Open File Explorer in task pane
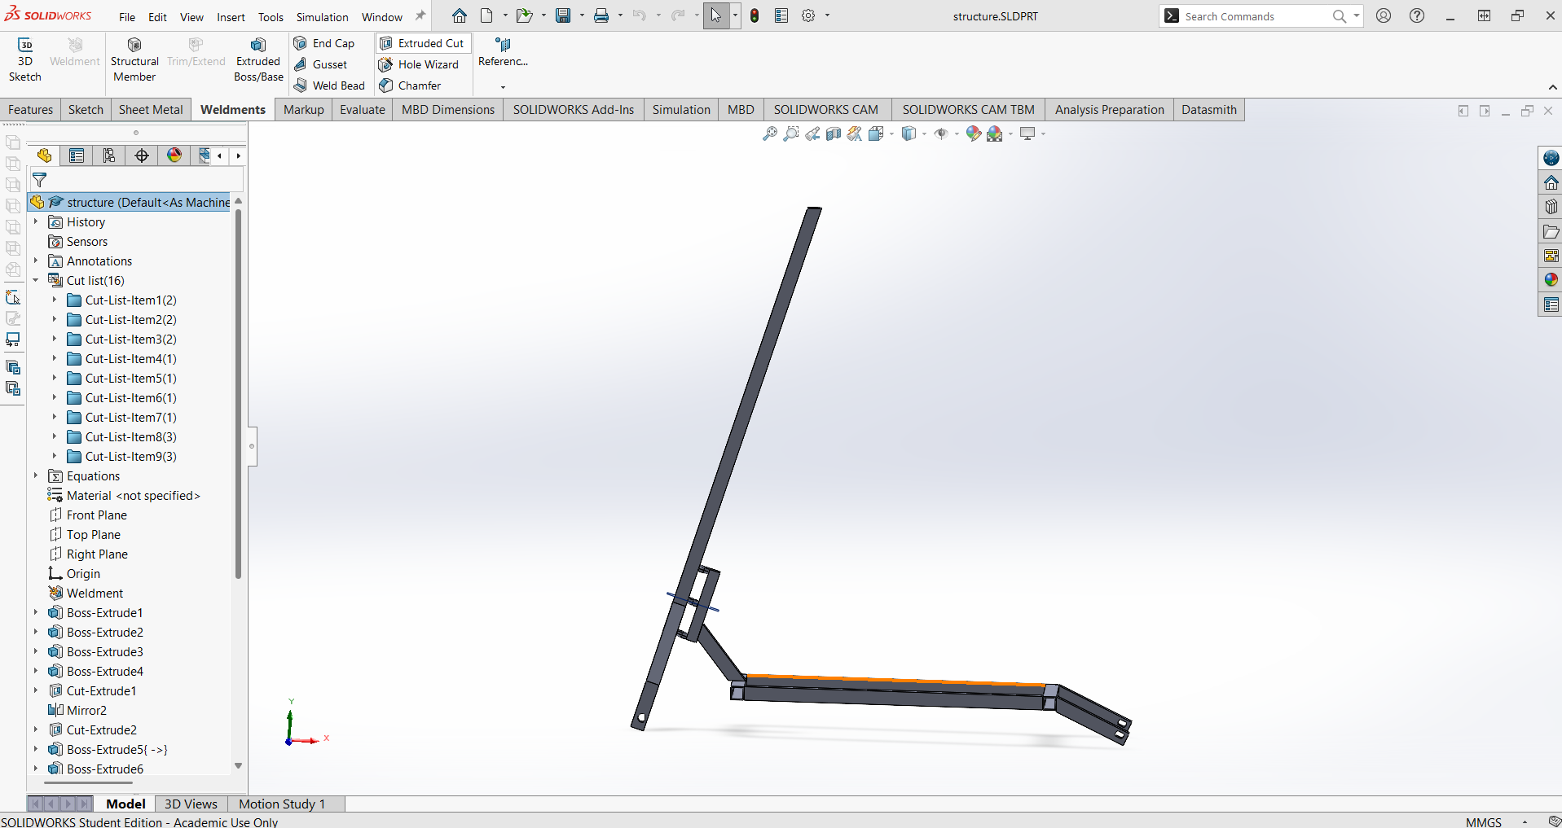This screenshot has height=828, width=1562. tap(1551, 231)
